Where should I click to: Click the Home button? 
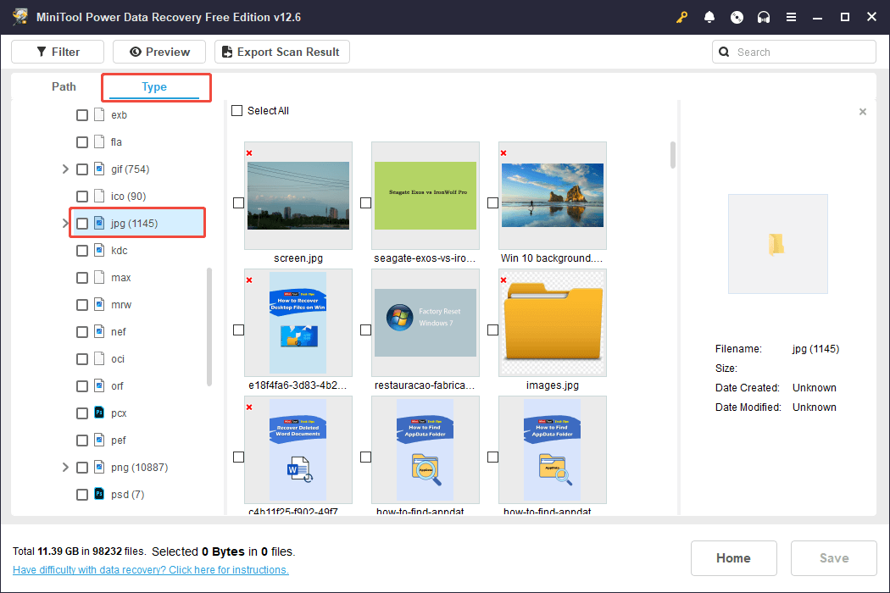pos(733,557)
